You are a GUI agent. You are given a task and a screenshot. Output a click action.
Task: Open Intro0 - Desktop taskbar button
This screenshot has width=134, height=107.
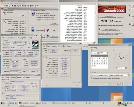tap(44, 103)
